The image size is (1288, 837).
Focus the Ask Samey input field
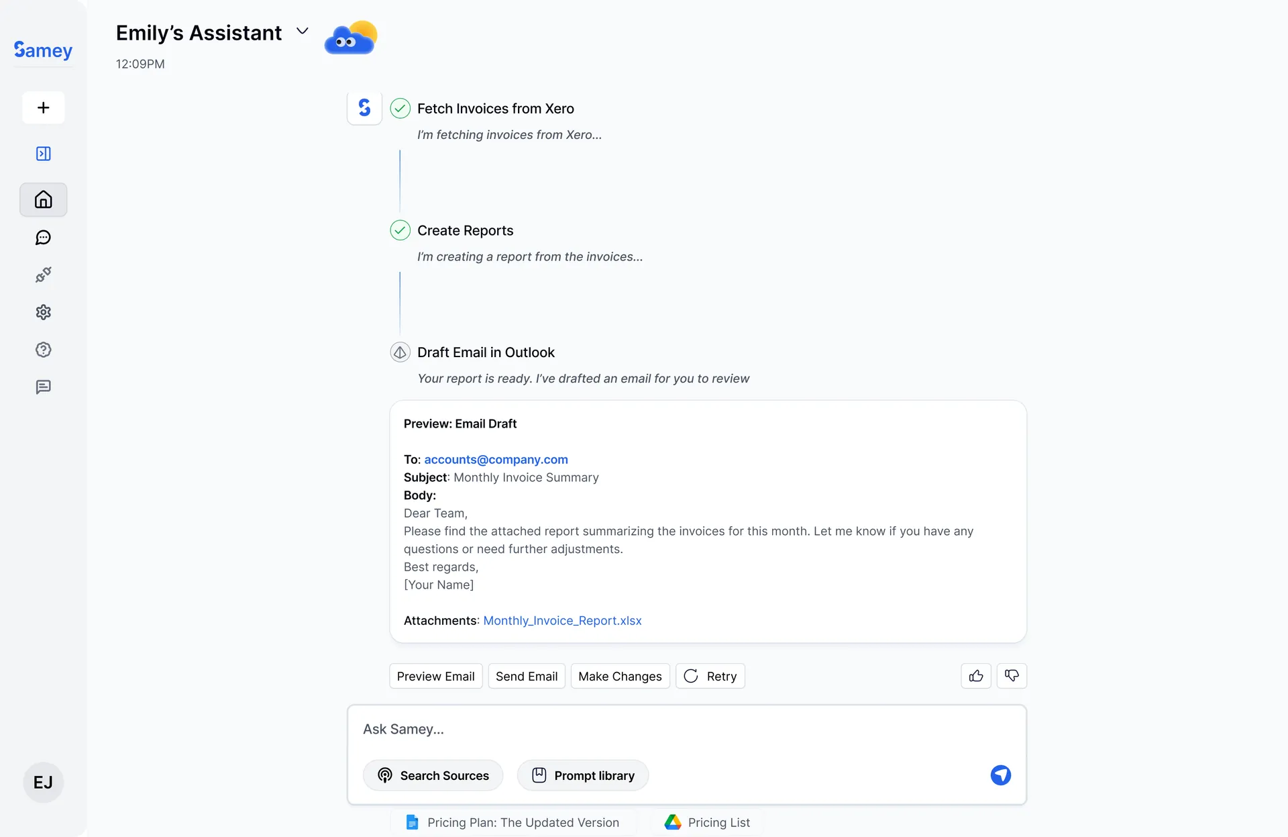[x=671, y=730]
